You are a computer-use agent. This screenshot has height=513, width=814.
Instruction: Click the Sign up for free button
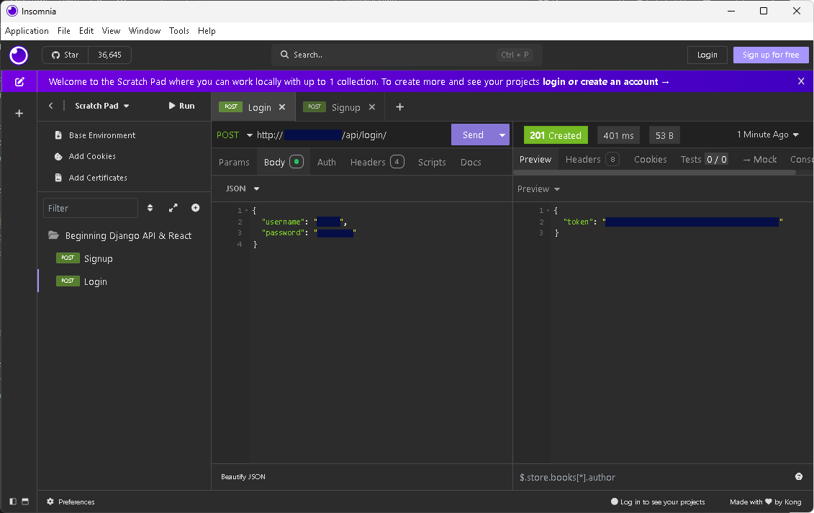770,55
